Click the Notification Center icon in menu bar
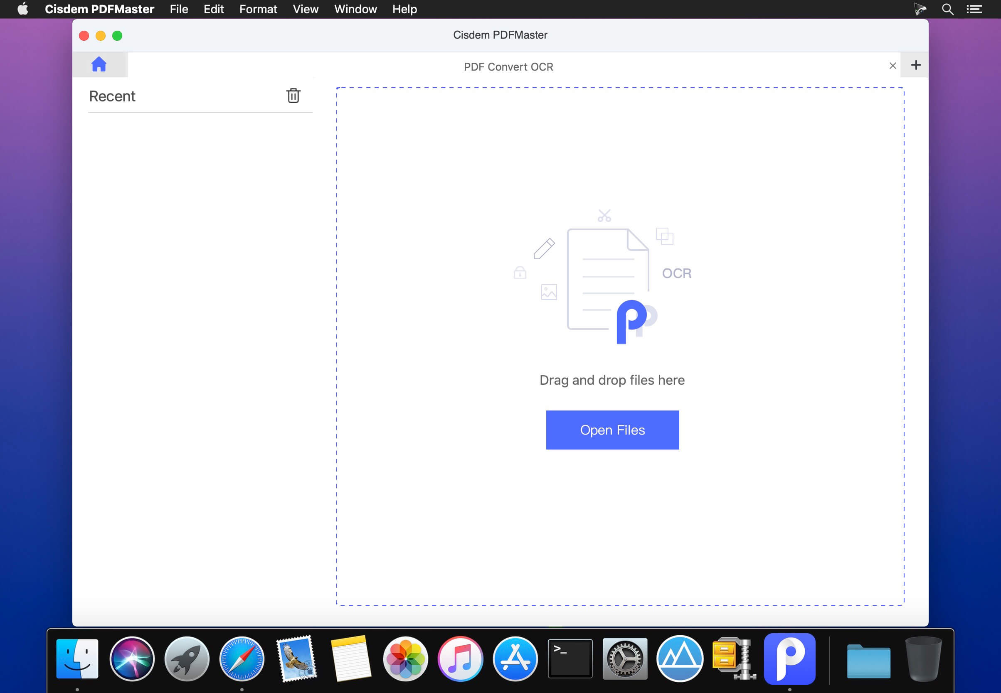 (x=974, y=9)
